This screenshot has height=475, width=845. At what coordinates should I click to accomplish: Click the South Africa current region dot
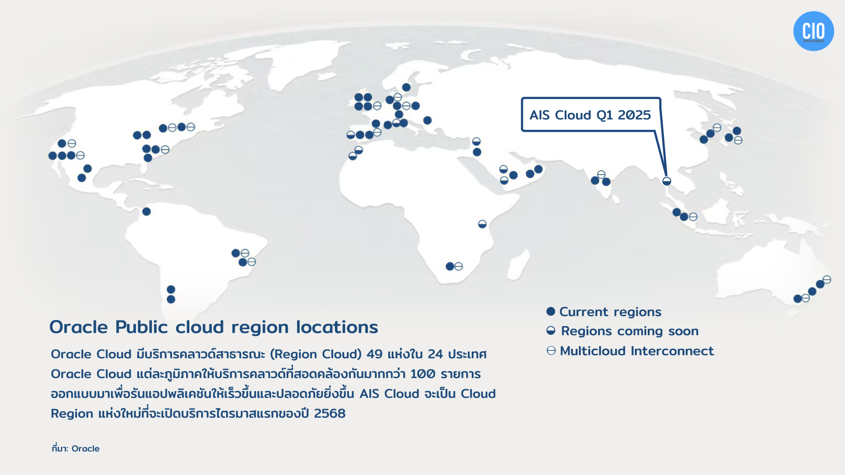[450, 266]
